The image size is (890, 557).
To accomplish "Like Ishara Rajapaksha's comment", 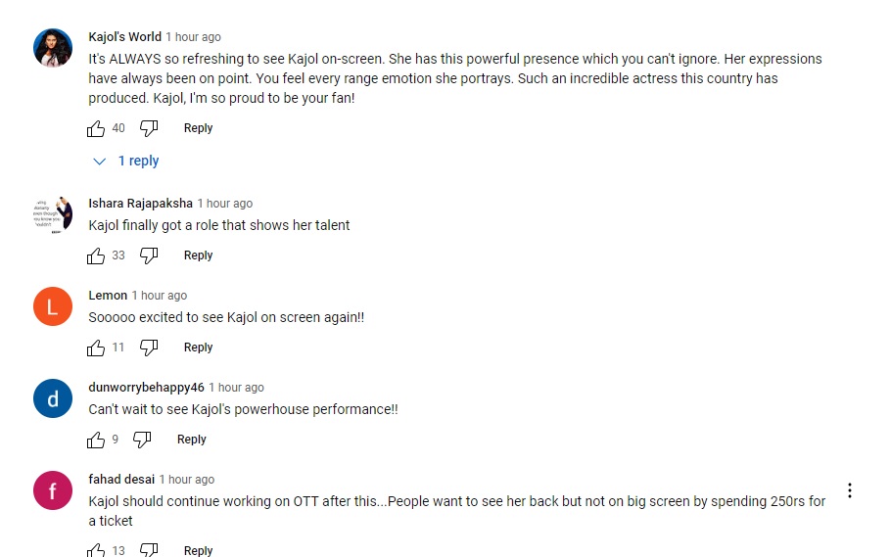I will point(96,255).
